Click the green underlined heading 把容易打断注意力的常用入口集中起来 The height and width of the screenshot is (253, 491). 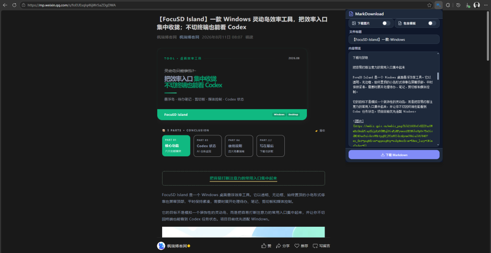[x=243, y=178]
